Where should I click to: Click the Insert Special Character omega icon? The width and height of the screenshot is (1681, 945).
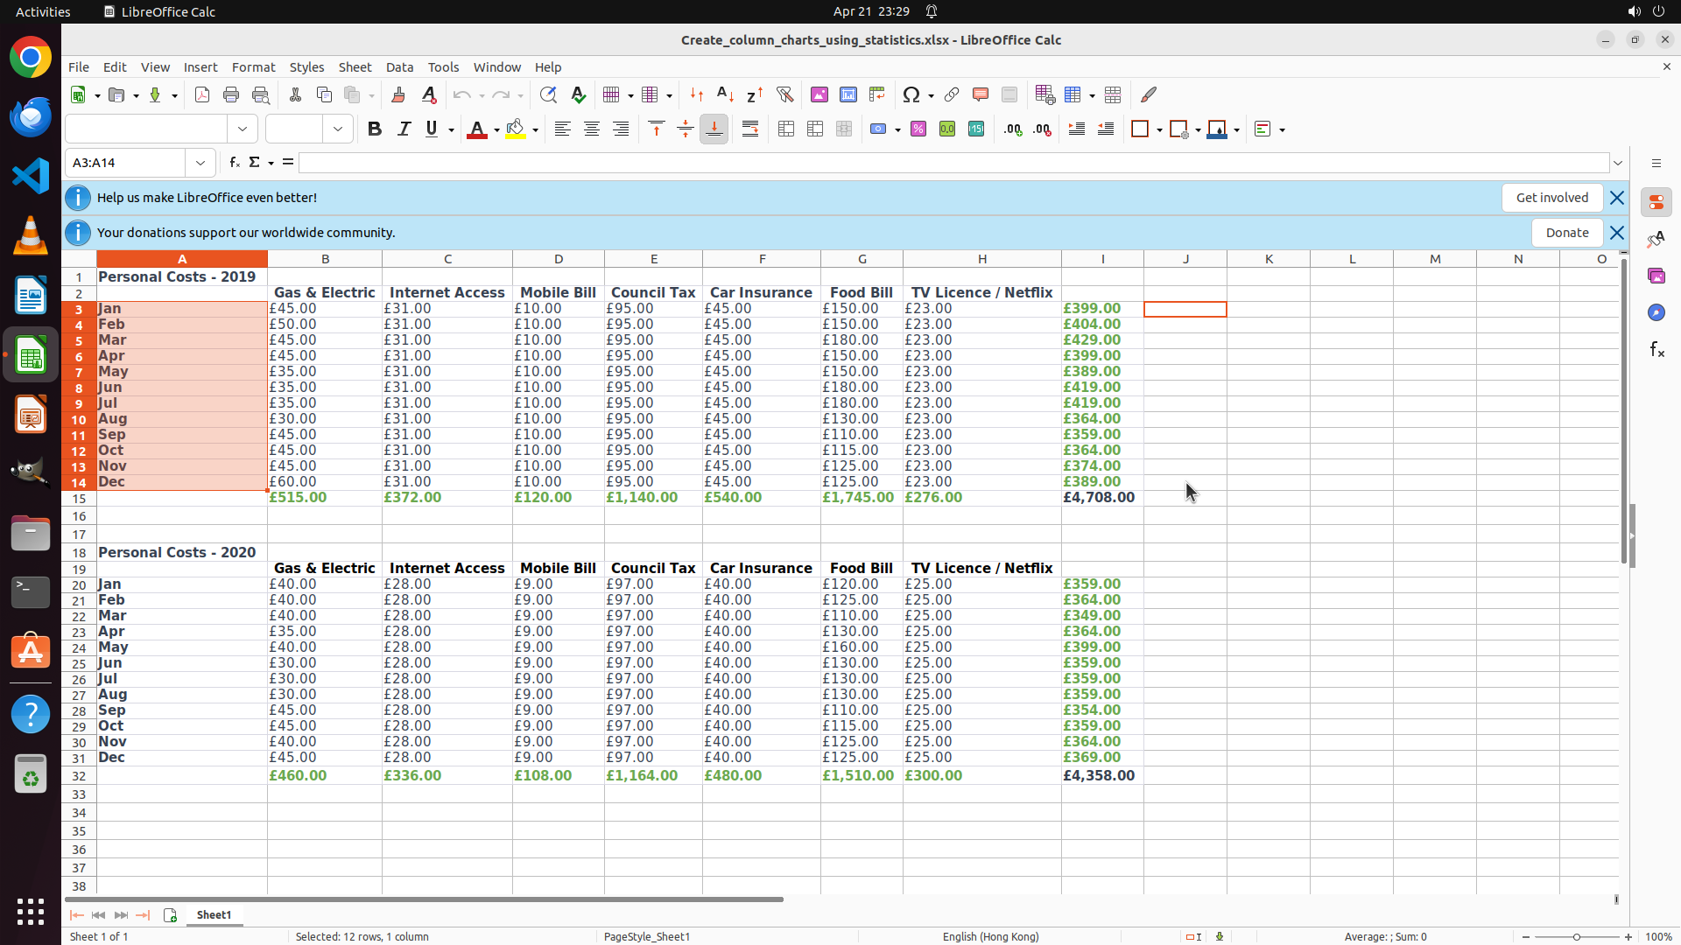(911, 94)
